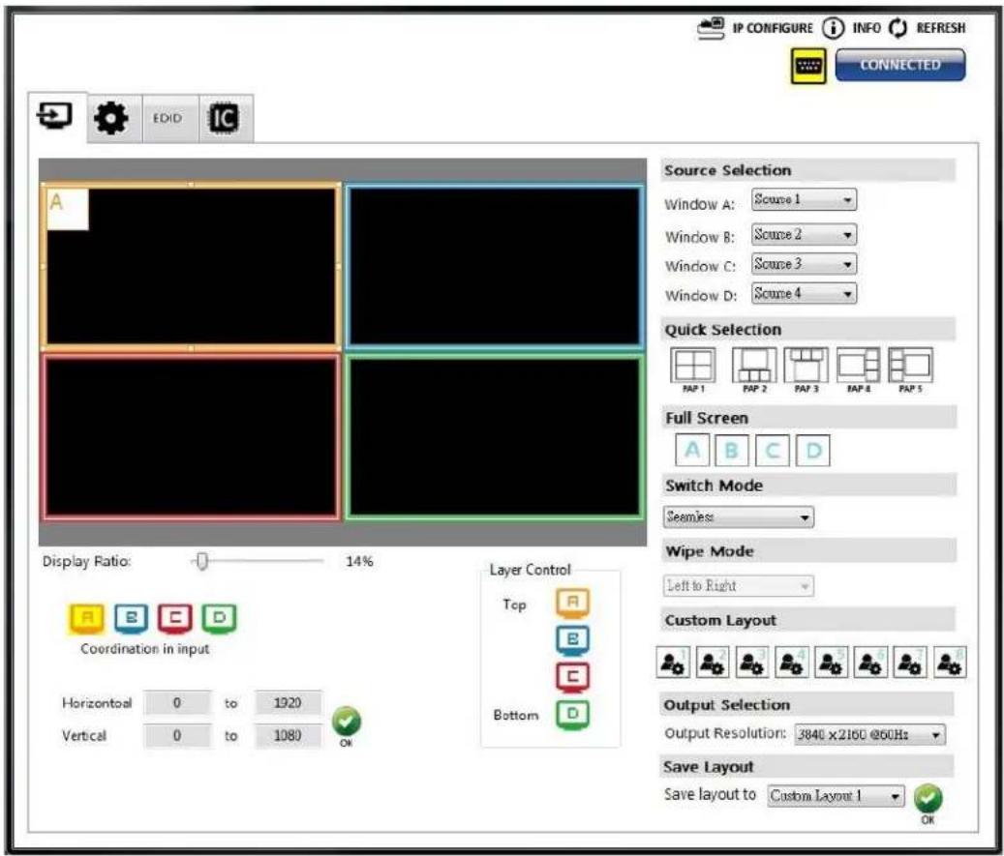Select layer D in Layer Control
The width and height of the screenshot is (1004, 856).
[572, 715]
